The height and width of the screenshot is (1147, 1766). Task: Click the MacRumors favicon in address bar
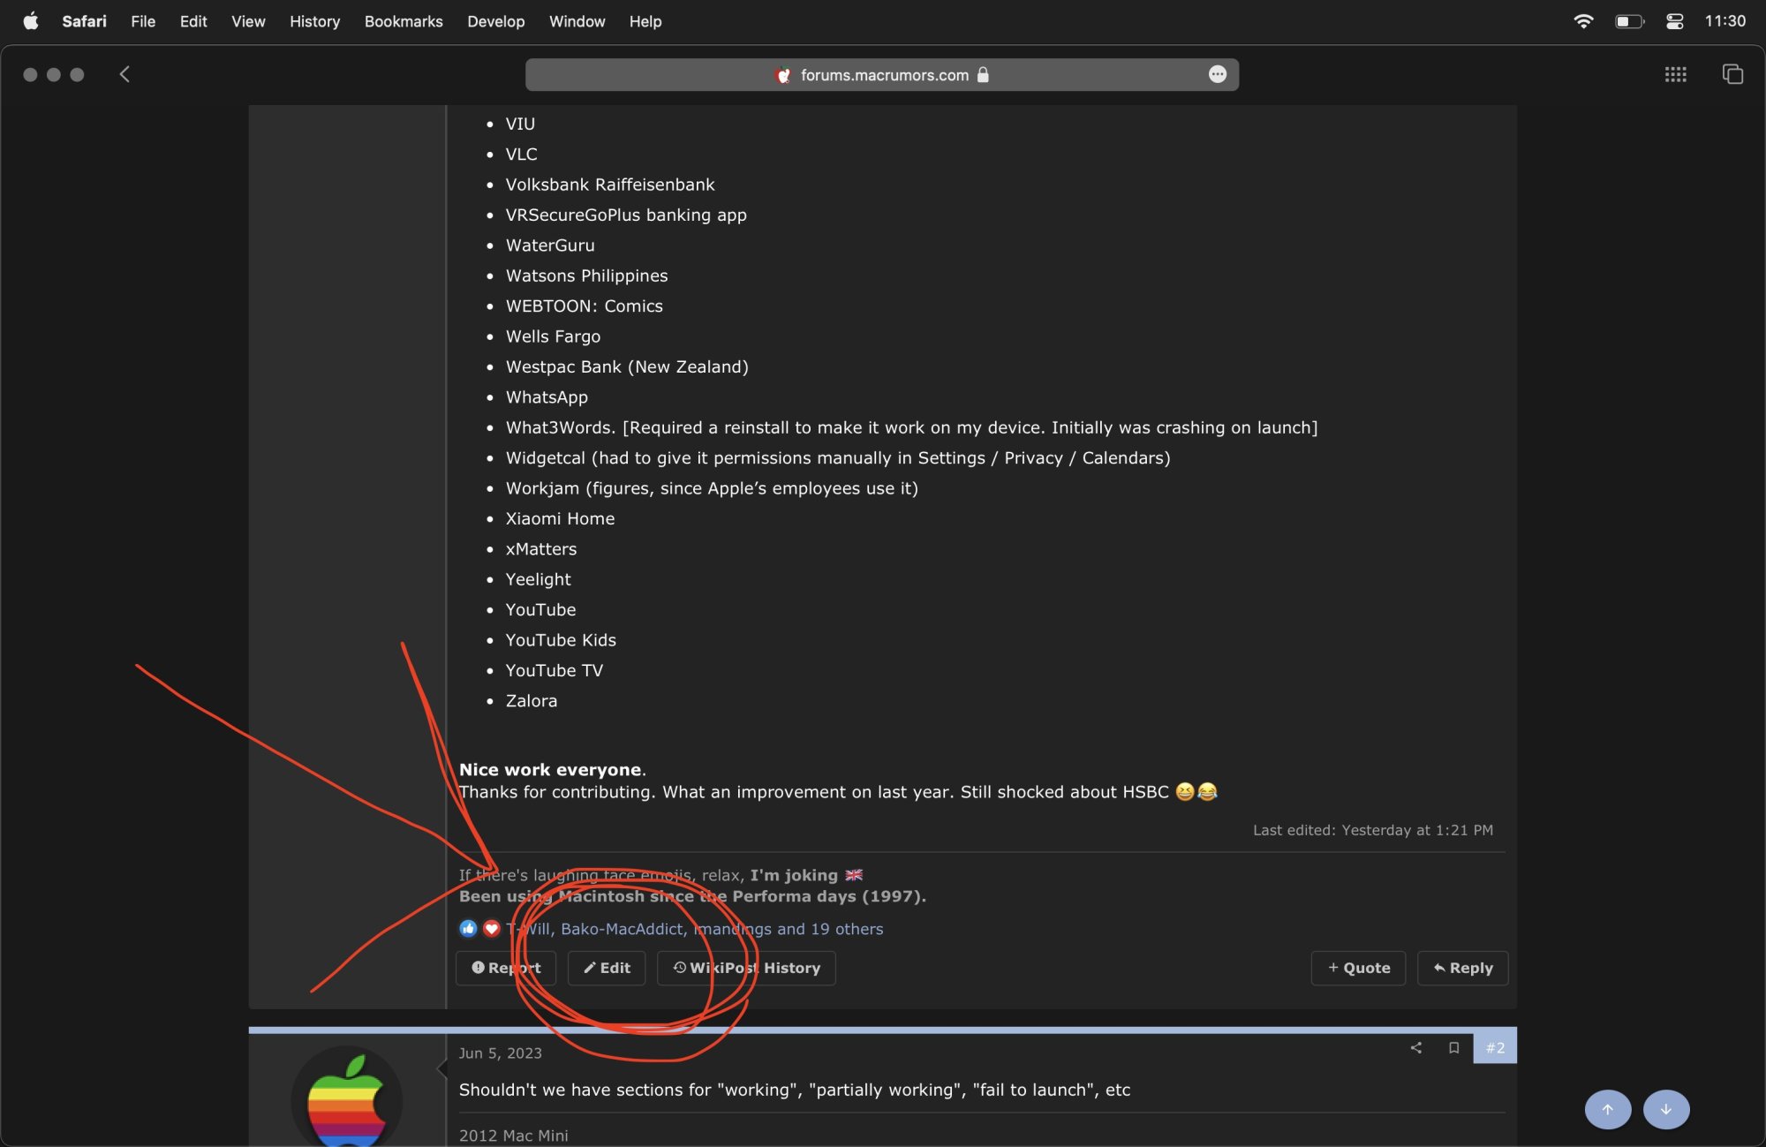tap(782, 75)
